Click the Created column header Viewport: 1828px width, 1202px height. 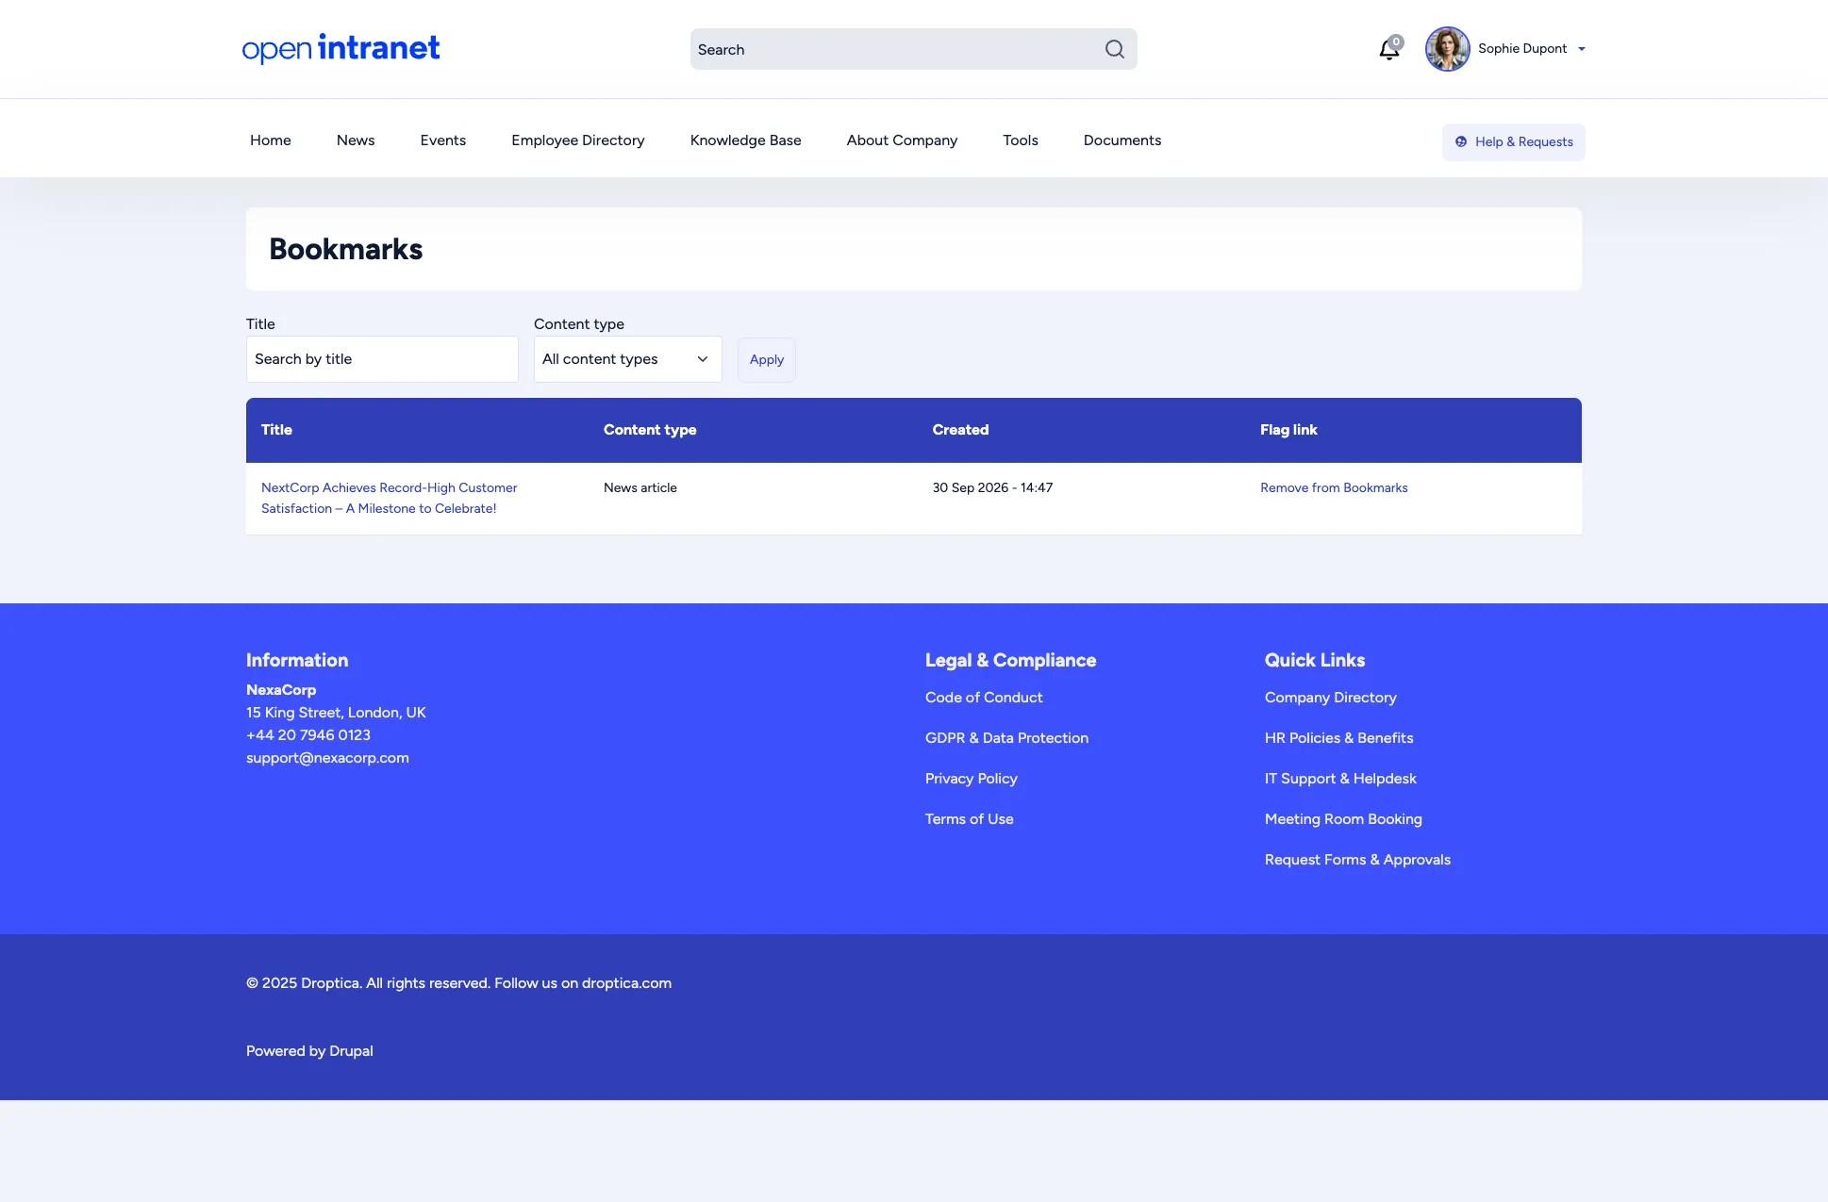coord(960,430)
